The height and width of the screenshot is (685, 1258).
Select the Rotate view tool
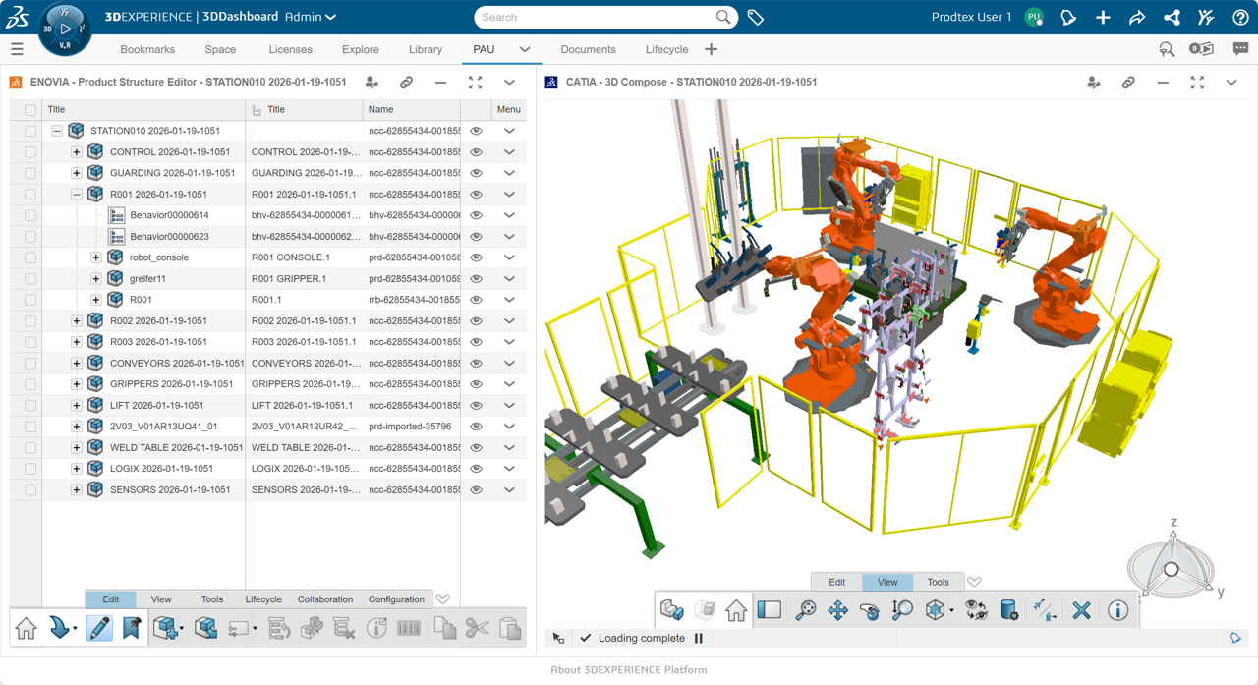[870, 610]
